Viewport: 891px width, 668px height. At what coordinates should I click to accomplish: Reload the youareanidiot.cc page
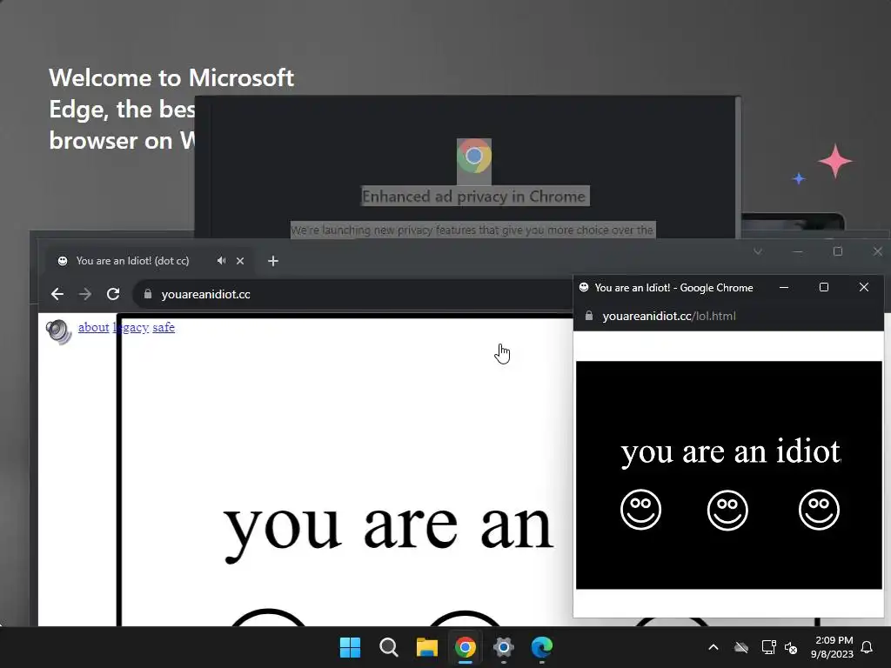113,294
